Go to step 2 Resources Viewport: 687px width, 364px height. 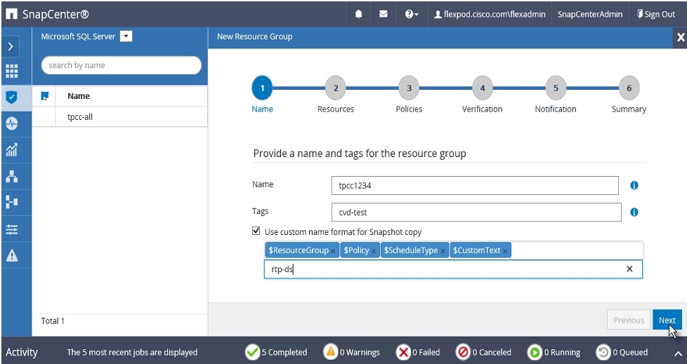point(336,88)
